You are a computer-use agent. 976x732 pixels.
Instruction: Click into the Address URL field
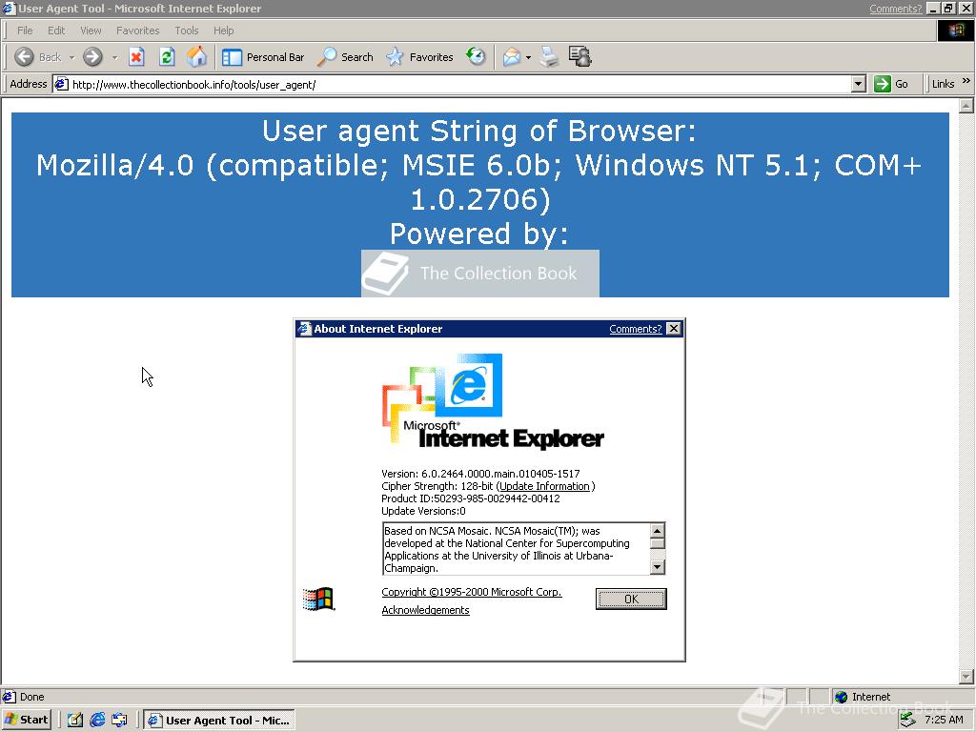[460, 85]
